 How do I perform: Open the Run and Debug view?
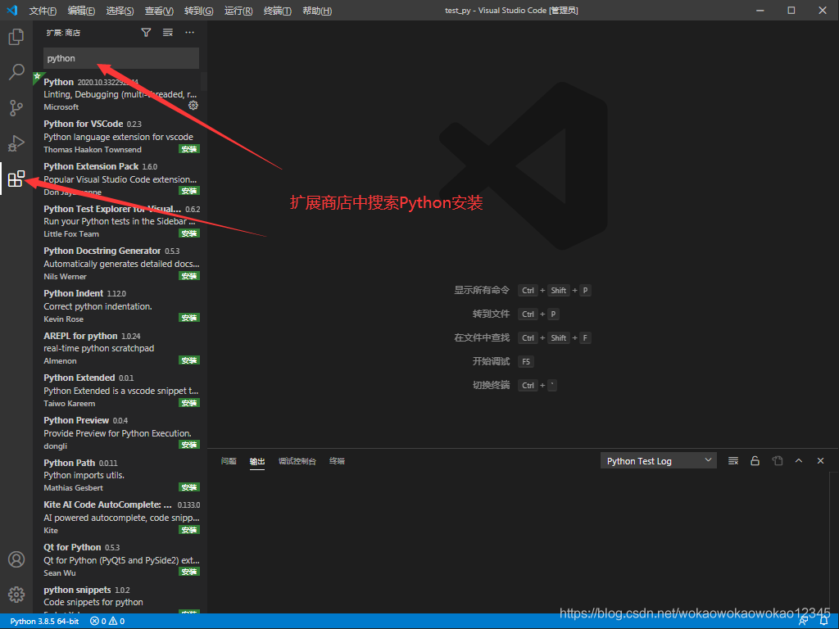point(16,143)
